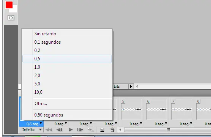211x137 pixels.
Task: Open frame 5 delay dropdown
Action: point(135,124)
